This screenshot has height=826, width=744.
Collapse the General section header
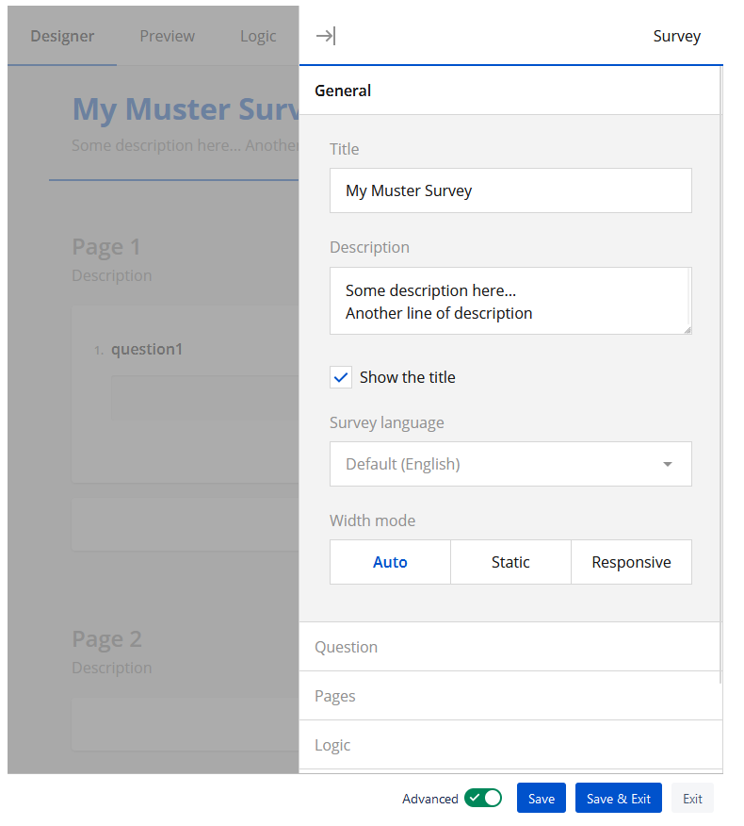pos(509,91)
